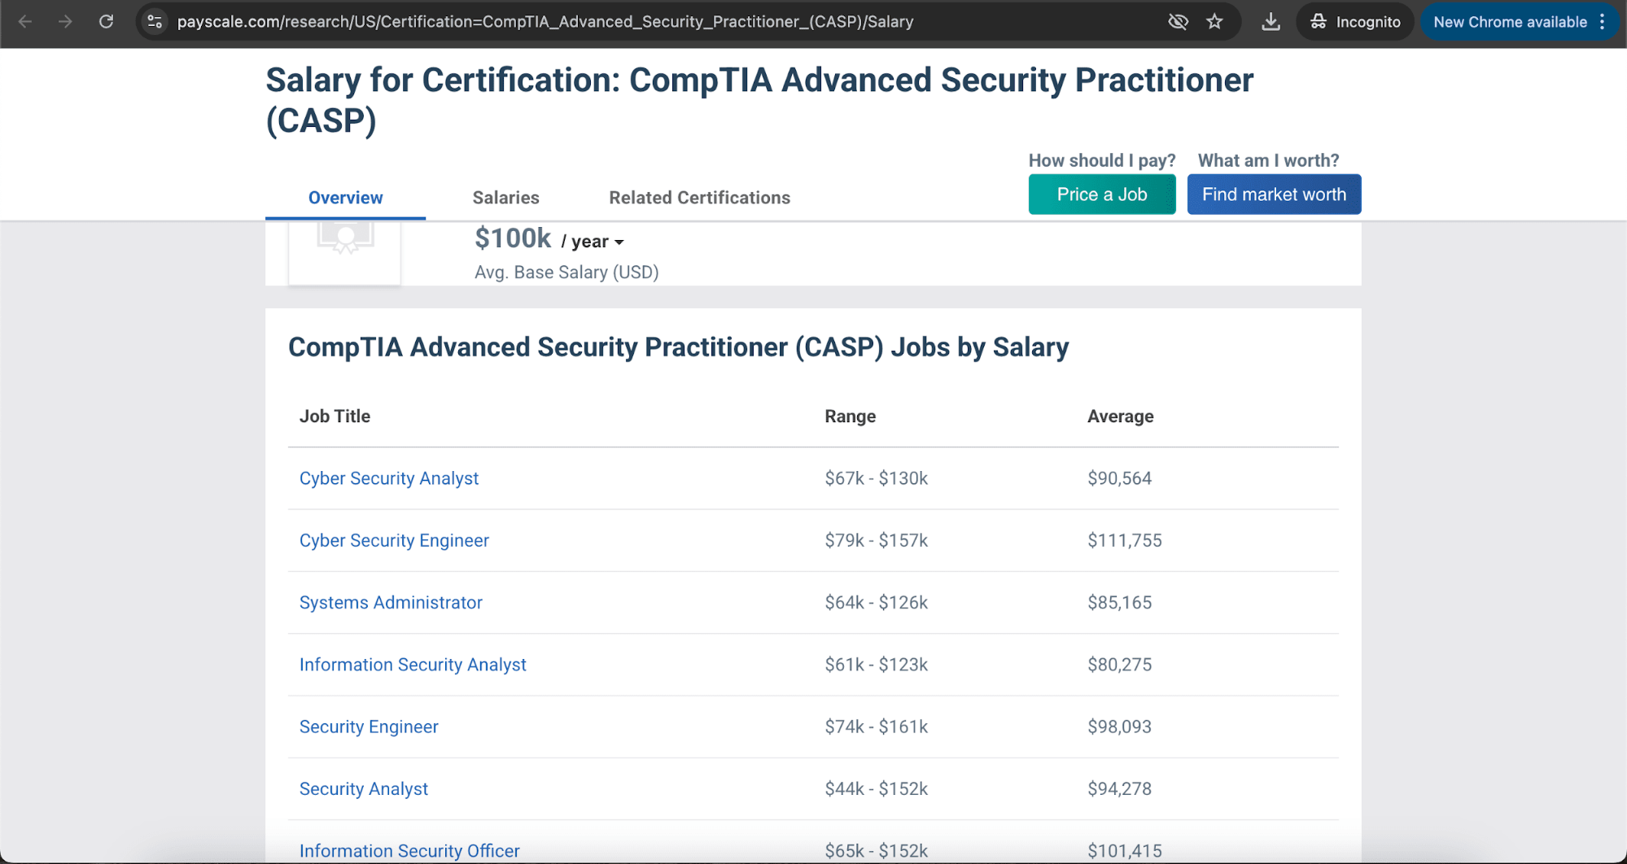Select the $80,275 average value
This screenshot has width=1627, height=864.
[x=1119, y=665]
